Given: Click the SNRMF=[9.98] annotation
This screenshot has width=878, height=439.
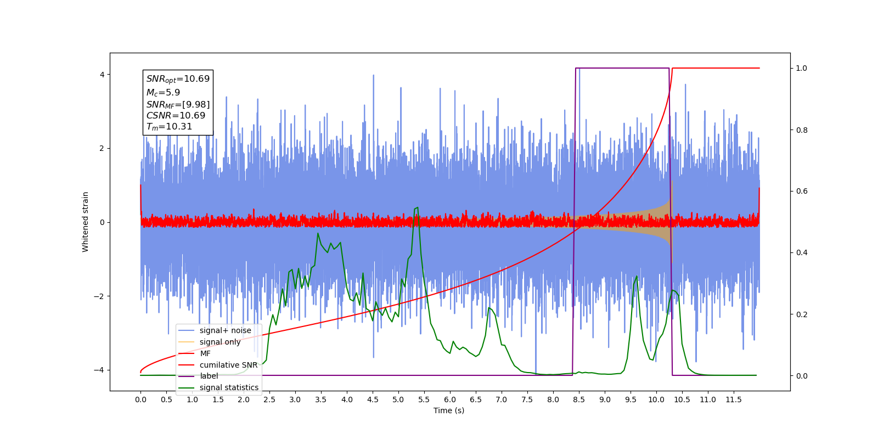Looking at the screenshot, I should pyautogui.click(x=178, y=104).
